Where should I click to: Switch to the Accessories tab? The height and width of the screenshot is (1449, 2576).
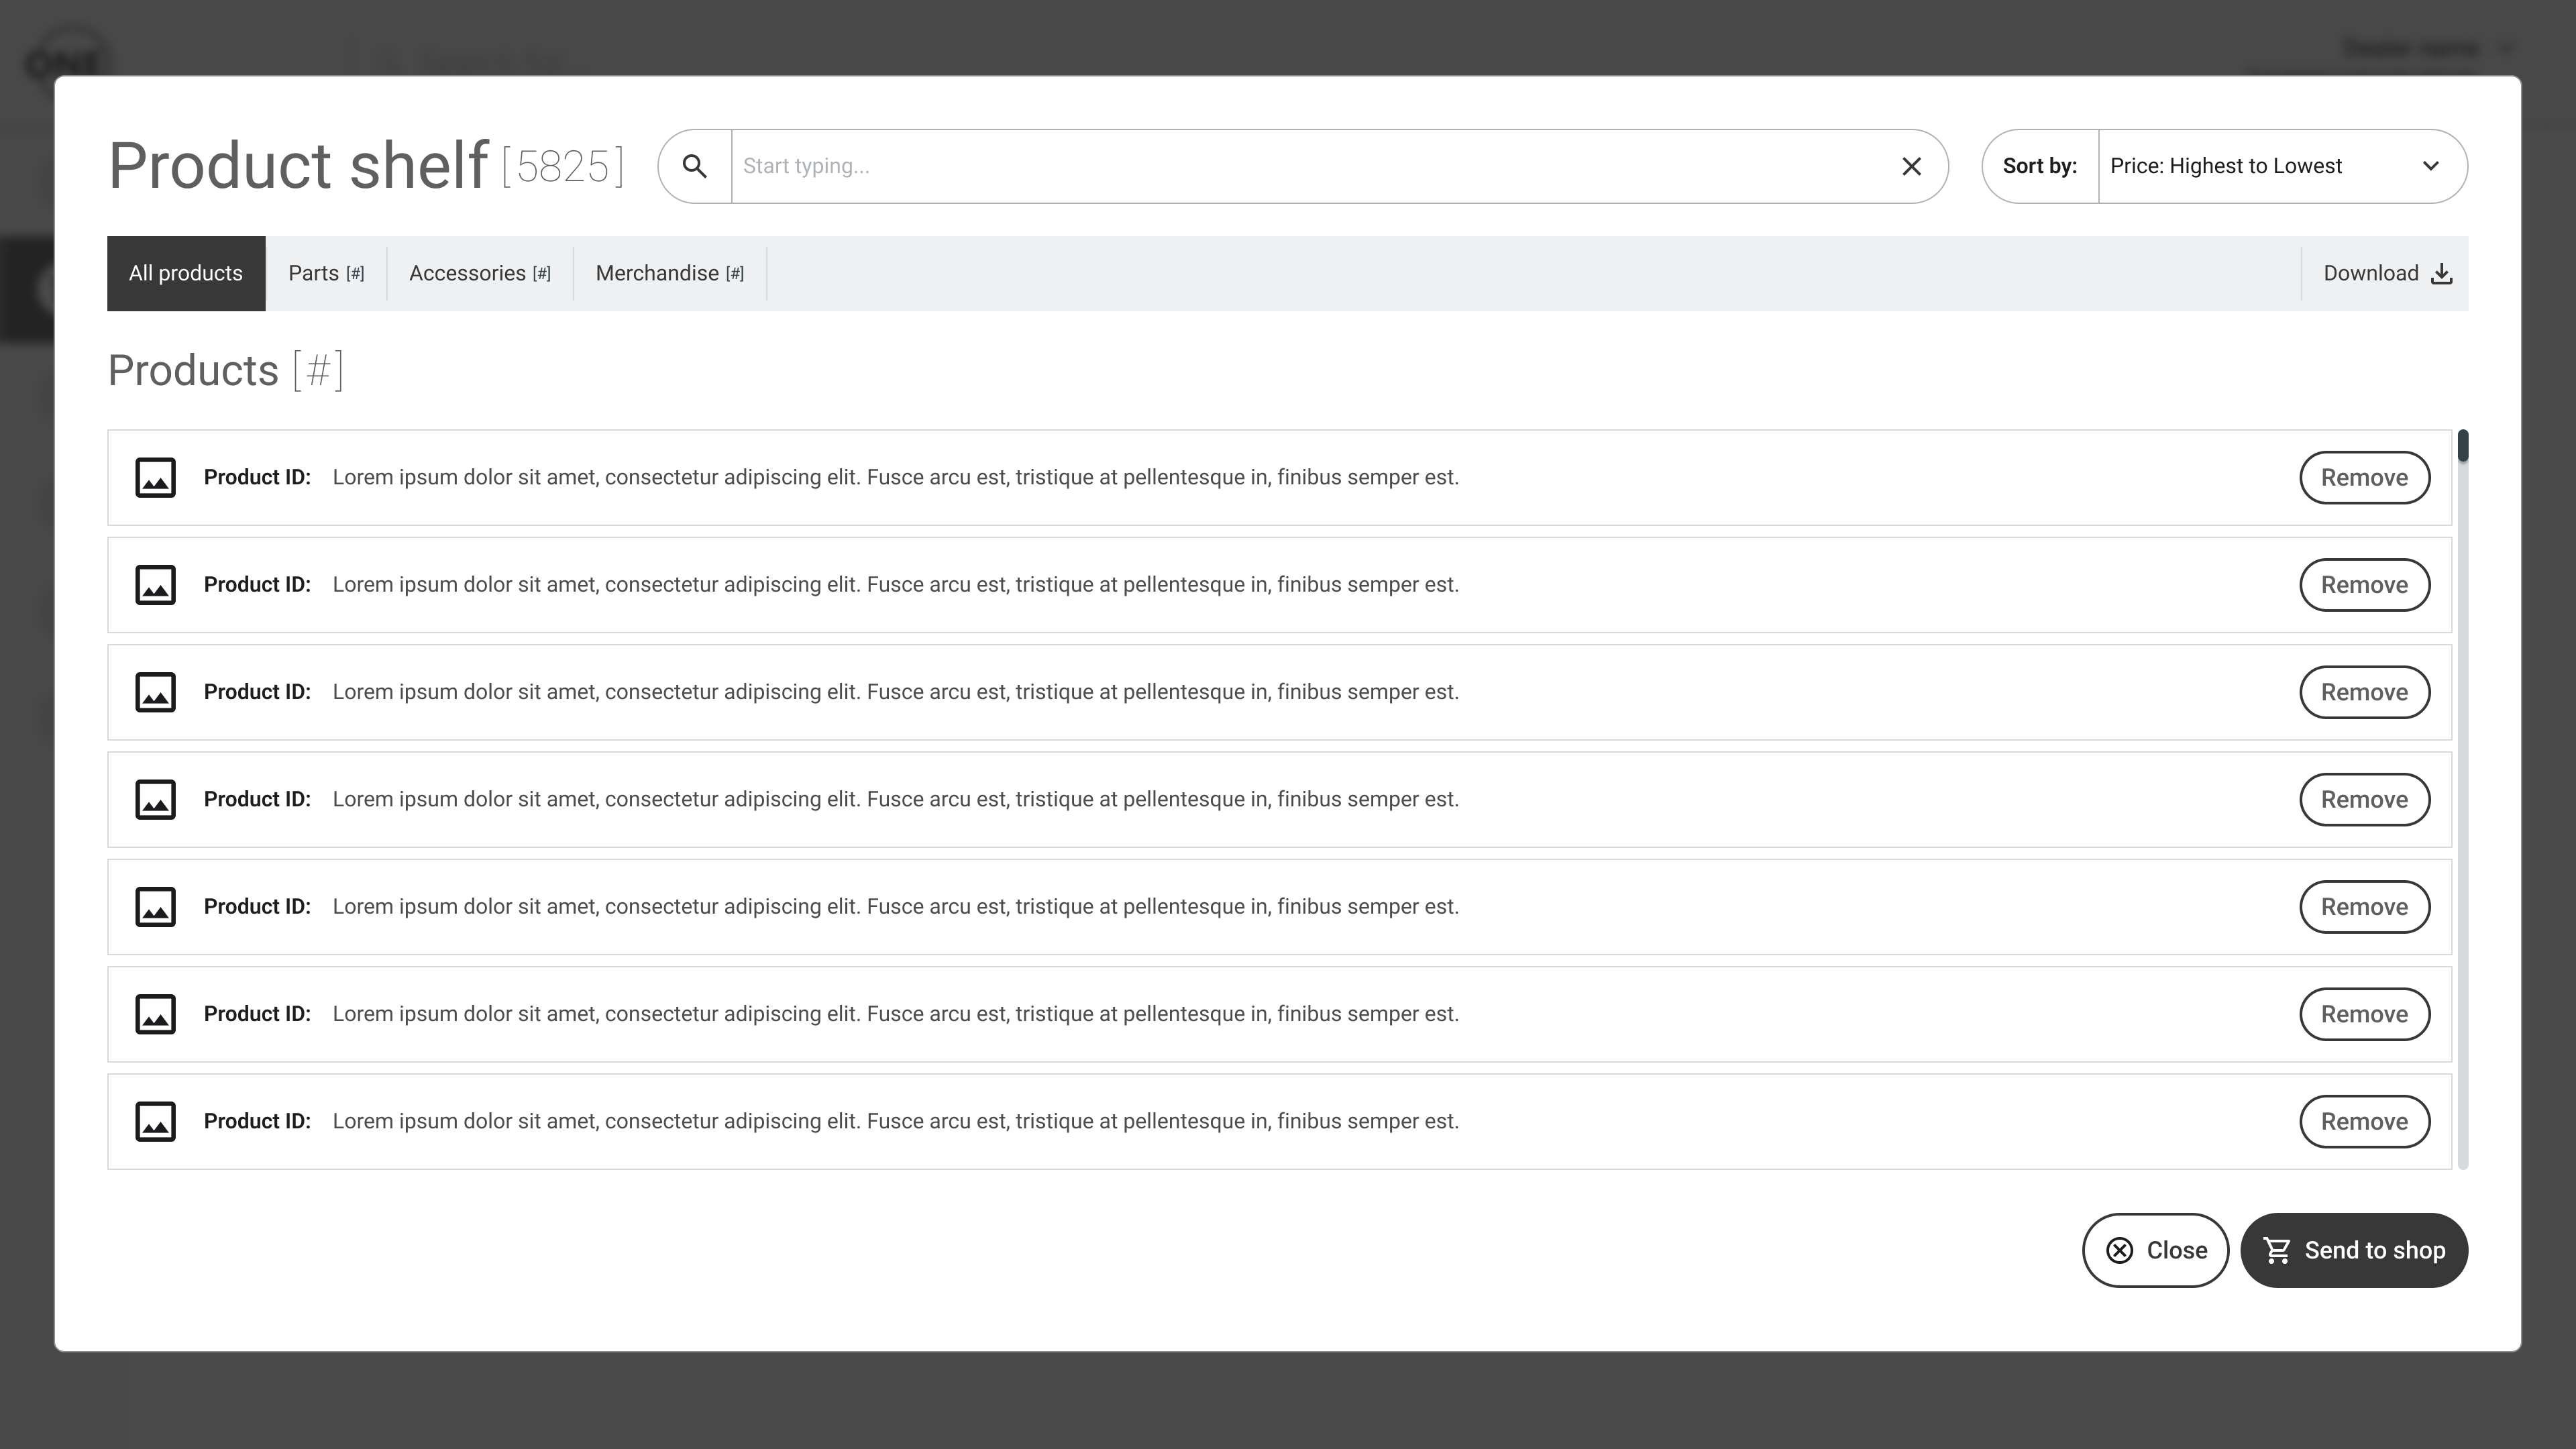click(x=479, y=274)
